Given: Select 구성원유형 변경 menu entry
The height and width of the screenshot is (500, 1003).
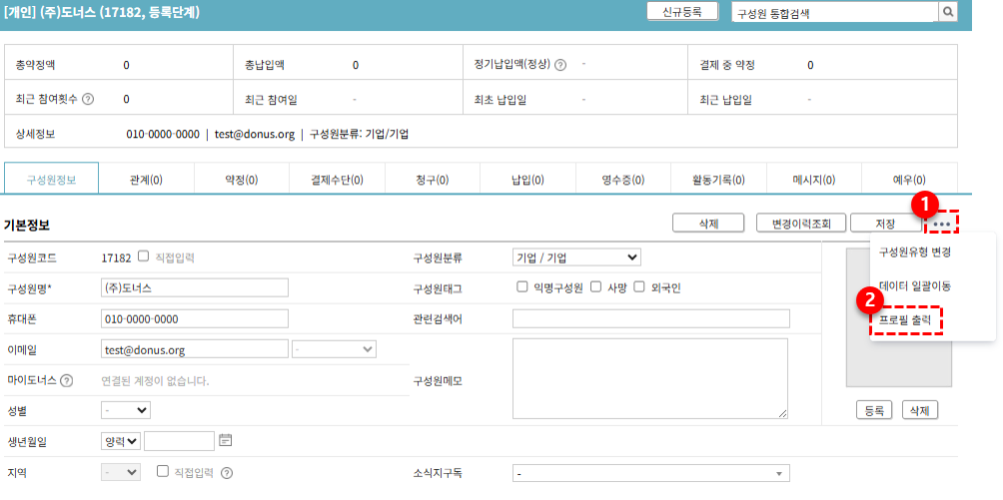Looking at the screenshot, I should coord(915,251).
